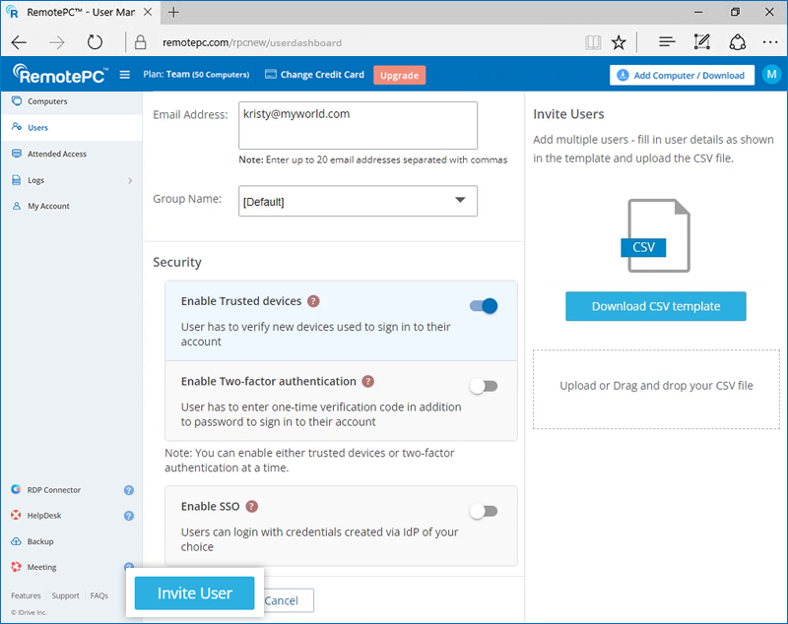Open Backup in the sidebar
Viewport: 788px width, 624px height.
40,541
